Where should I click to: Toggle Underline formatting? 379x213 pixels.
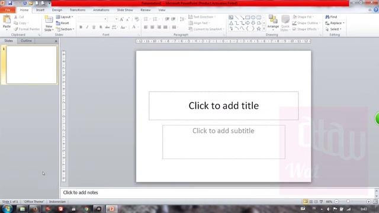tap(94, 27)
